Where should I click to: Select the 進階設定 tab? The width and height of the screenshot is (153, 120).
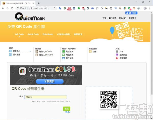point(78,34)
